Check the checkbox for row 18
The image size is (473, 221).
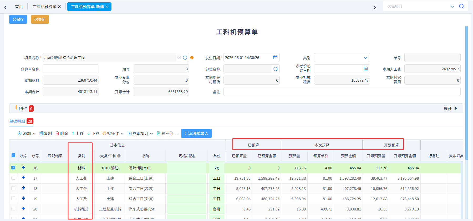click(13, 188)
